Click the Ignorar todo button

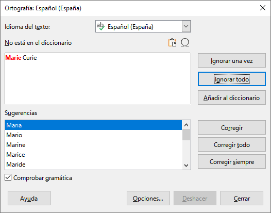tap(232, 79)
